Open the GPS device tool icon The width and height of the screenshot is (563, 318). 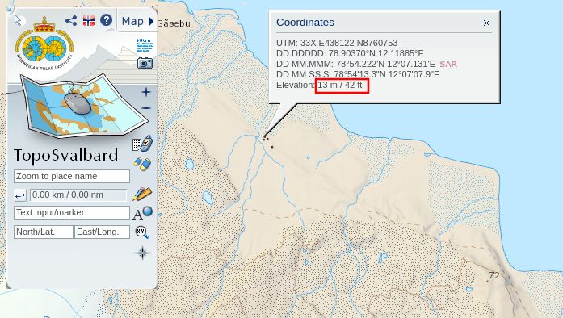point(142,144)
